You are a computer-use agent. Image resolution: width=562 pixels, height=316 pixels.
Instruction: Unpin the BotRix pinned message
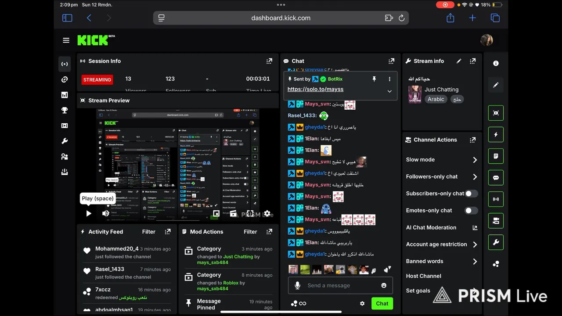click(x=374, y=79)
